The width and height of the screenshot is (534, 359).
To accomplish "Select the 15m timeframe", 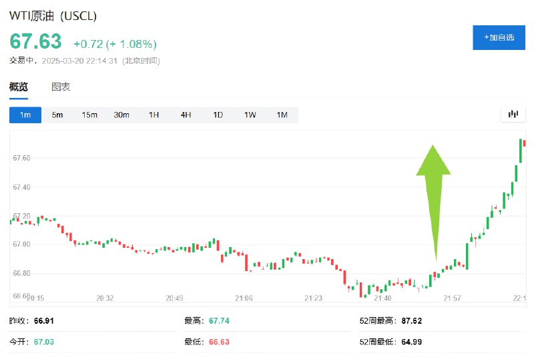I will tap(89, 115).
